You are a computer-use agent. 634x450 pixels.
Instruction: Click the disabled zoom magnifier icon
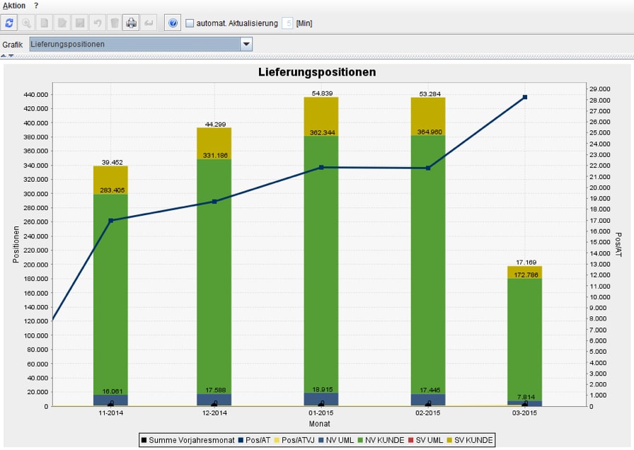click(x=27, y=23)
